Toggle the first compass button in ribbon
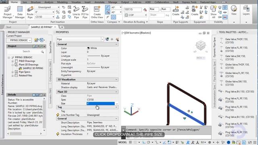The image size is (258, 145). point(108,8)
